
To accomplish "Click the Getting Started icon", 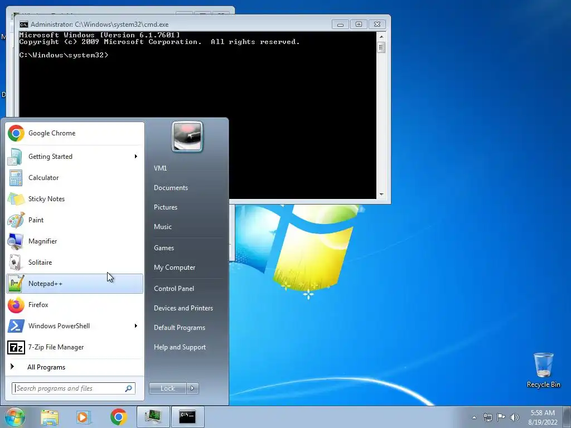I will tap(15, 157).
